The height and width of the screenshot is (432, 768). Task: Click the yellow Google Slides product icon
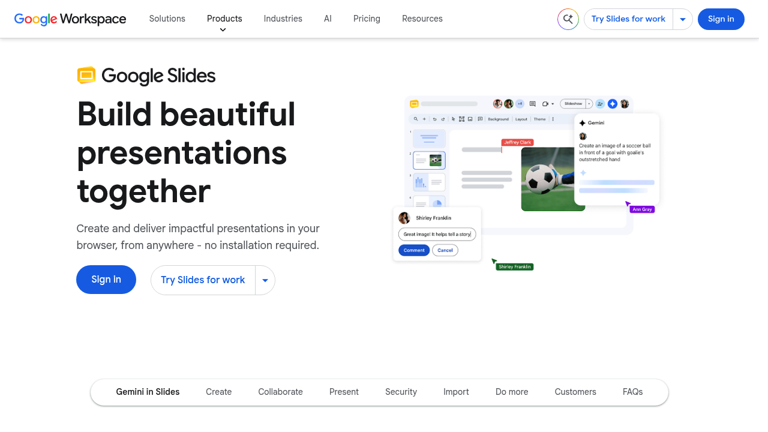[86, 76]
